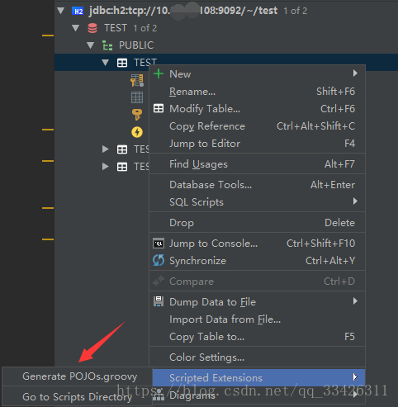The image size is (398, 407).
Task: Open the Dump Data to File submenu arrow
Action: click(355, 301)
